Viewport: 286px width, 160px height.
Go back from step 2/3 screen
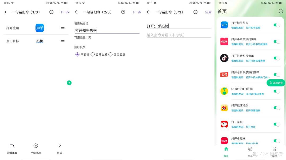click(77, 12)
